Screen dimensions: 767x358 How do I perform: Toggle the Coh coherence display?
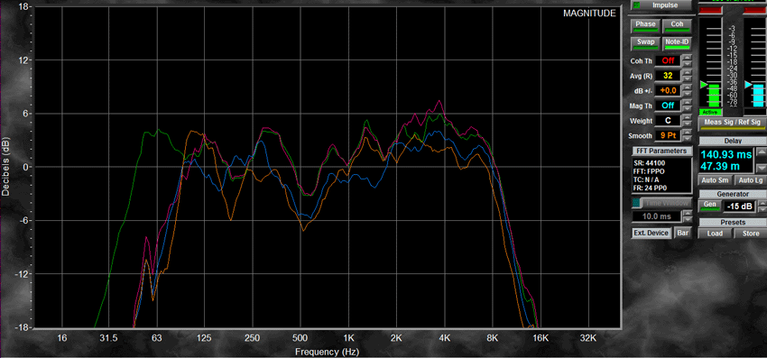click(x=677, y=25)
